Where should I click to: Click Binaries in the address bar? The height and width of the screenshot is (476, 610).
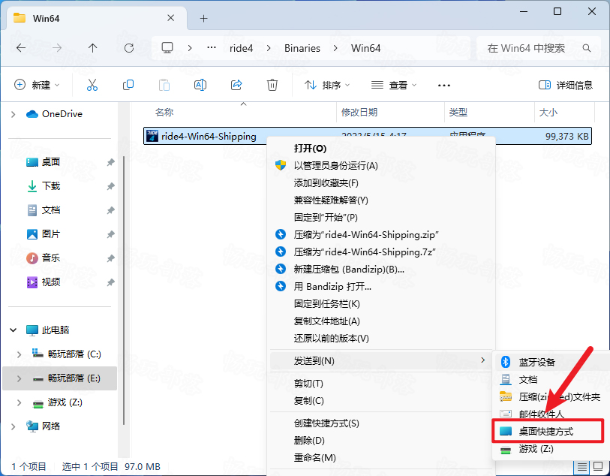[302, 48]
